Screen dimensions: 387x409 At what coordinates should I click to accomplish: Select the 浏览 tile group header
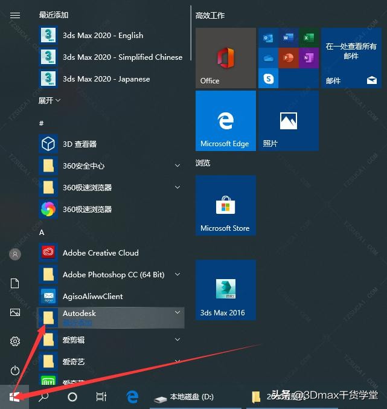pos(203,163)
